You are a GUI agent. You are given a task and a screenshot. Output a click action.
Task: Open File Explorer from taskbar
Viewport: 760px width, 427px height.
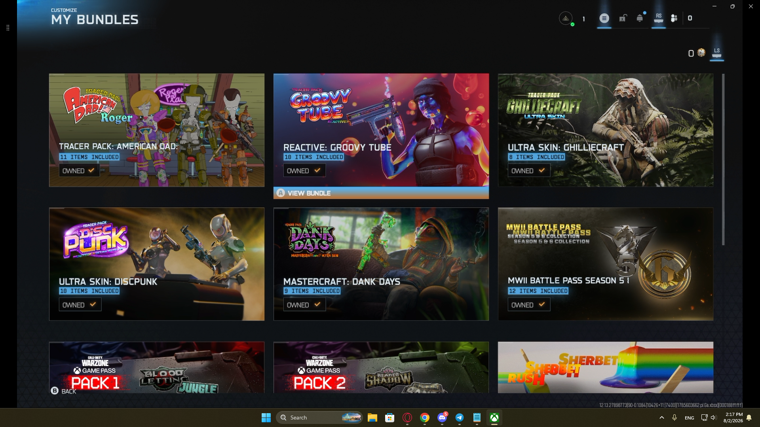(372, 418)
